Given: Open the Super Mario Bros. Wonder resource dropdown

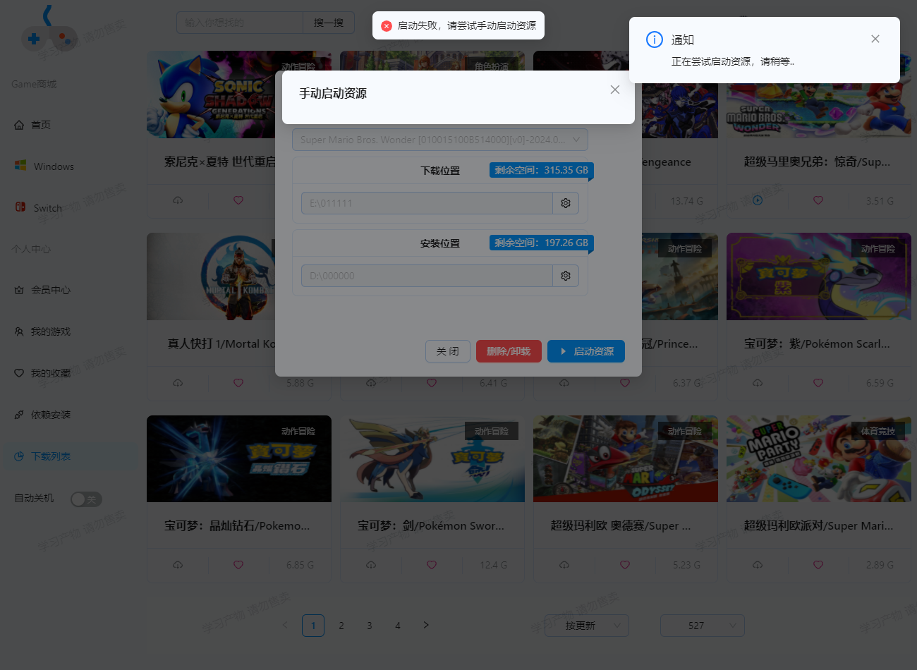Looking at the screenshot, I should 440,140.
